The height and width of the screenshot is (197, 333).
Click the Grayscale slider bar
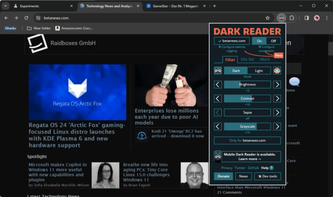click(248, 127)
